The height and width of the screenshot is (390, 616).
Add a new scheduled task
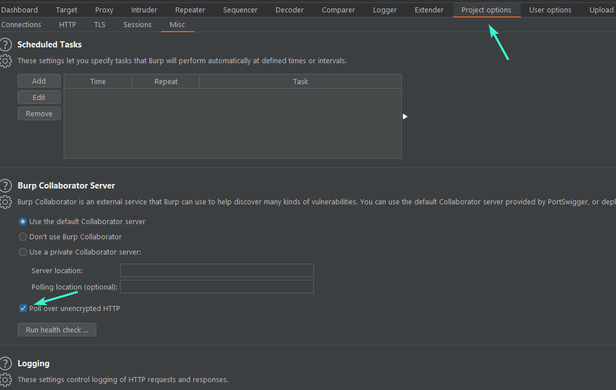coord(39,81)
